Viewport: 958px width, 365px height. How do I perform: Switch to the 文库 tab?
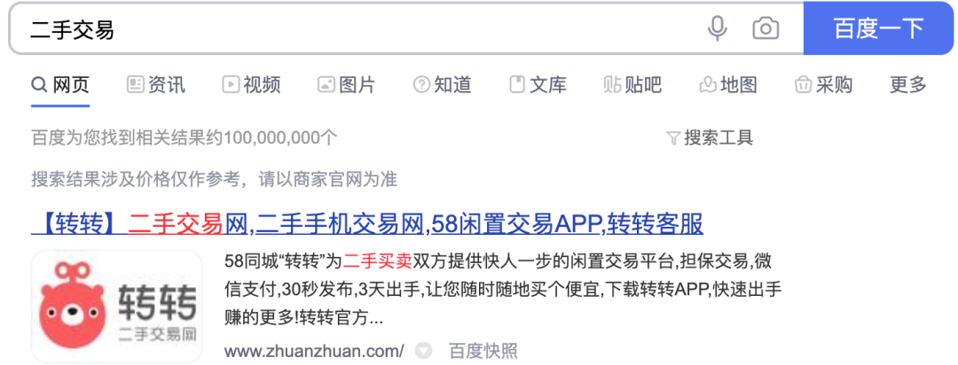[538, 85]
